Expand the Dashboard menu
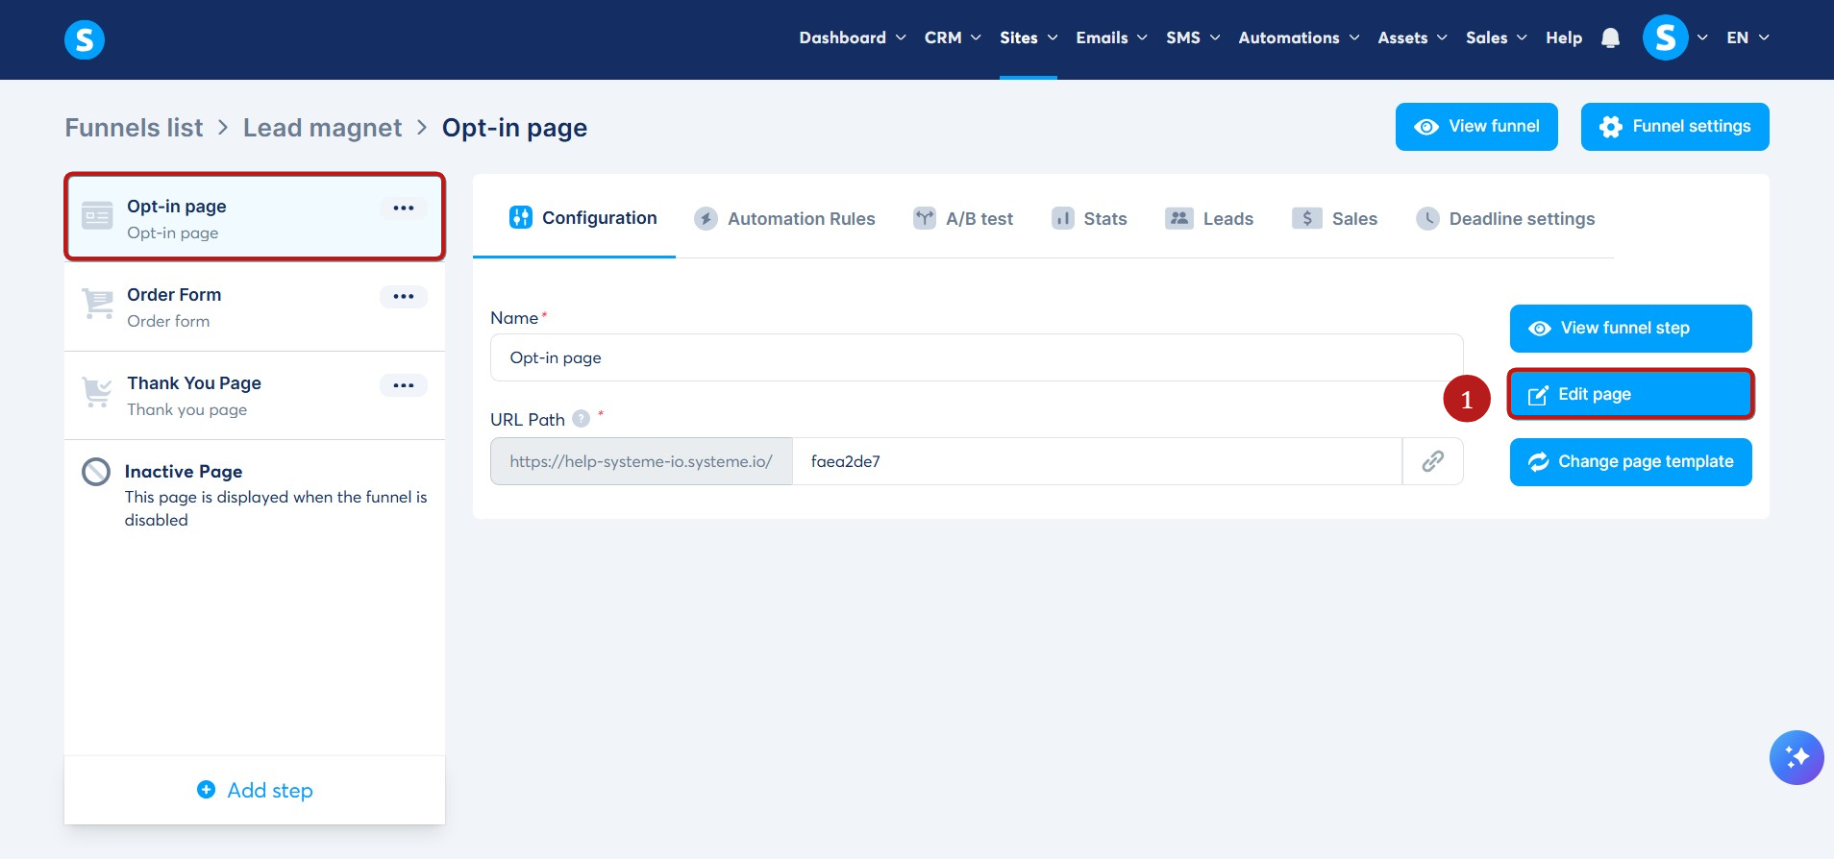Screen dimensions: 1834x859 point(852,37)
